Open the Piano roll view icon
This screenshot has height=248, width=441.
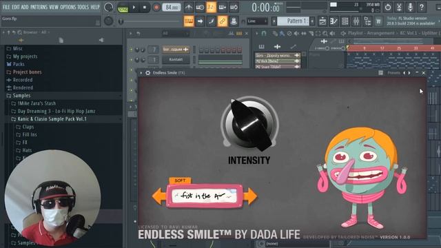coord(334,21)
